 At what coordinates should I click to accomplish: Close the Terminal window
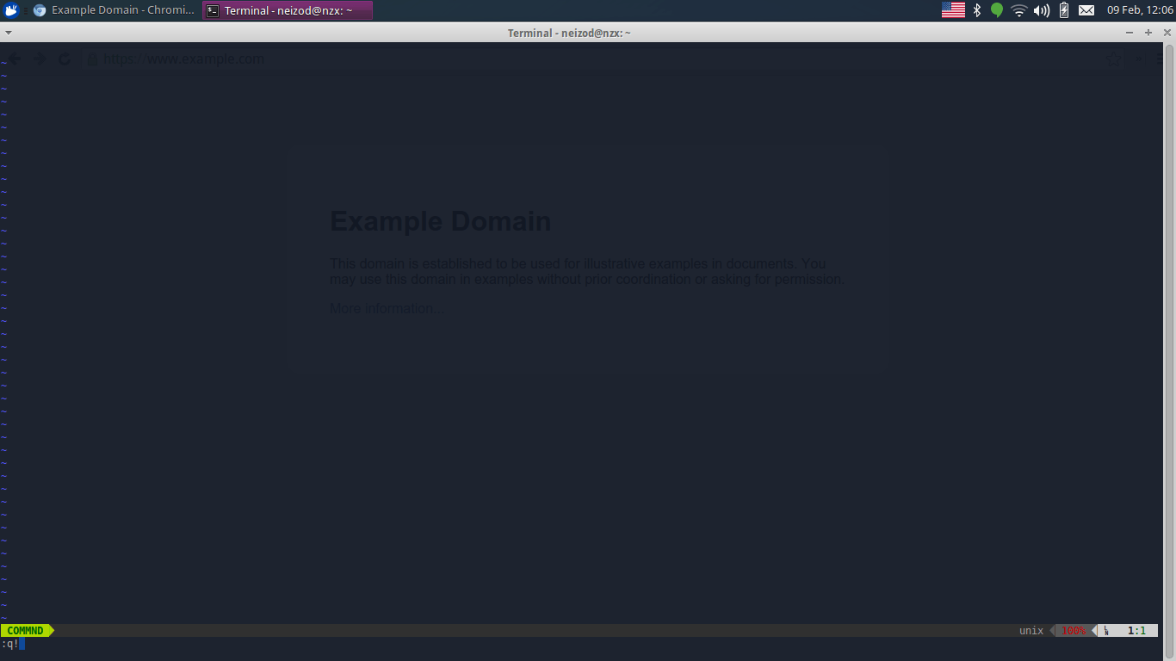click(1167, 33)
